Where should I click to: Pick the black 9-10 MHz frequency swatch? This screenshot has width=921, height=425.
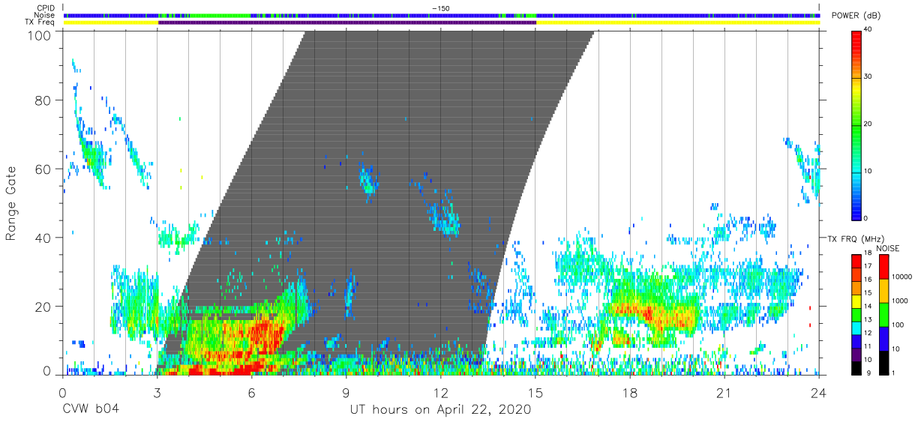point(856,367)
